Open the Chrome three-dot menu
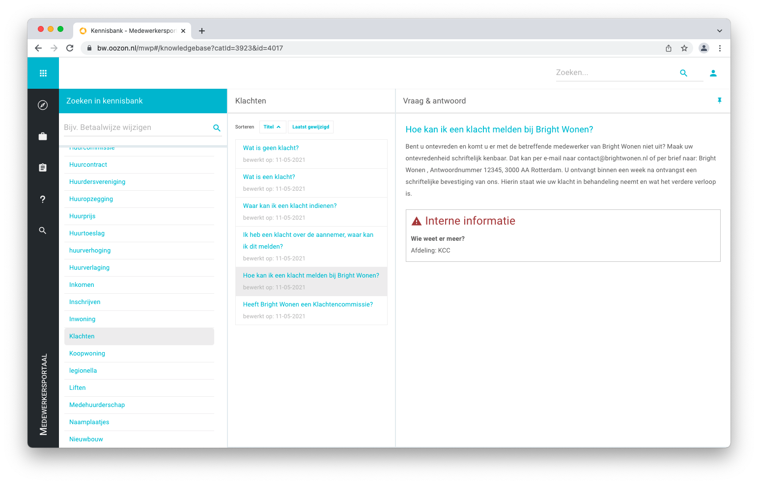Screen dimensions: 758x484 (x=720, y=48)
